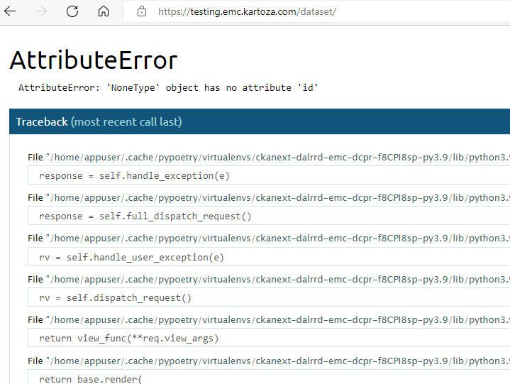
Task: Open the frame with self.handle_exception(e)
Action: [269, 175]
